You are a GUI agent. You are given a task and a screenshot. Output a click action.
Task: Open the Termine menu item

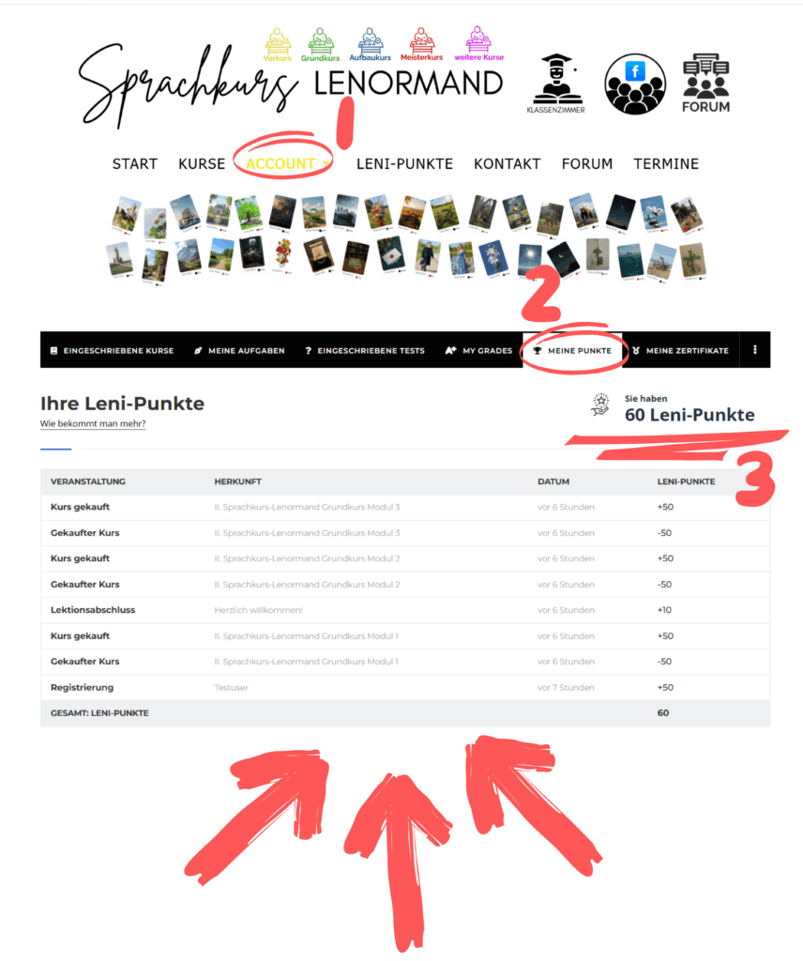tap(666, 163)
